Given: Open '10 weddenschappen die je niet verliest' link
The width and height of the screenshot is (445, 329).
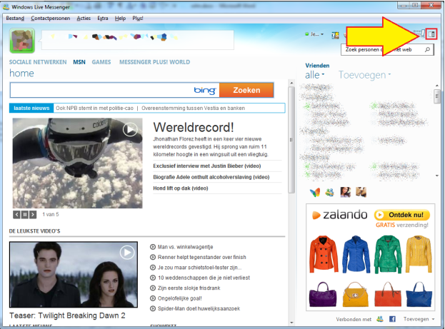Looking at the screenshot, I should pyautogui.click(x=204, y=278).
